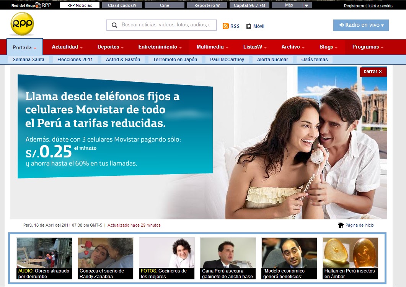Click the Móvil link text

259,26
